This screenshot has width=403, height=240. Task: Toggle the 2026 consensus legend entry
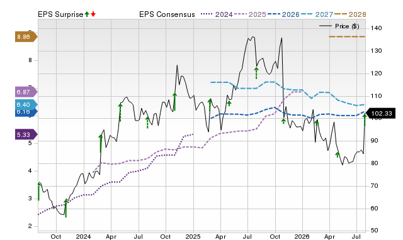283,14
